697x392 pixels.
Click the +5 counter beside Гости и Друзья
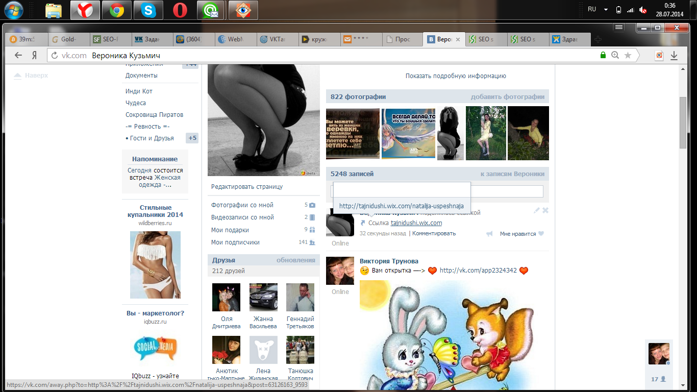coord(192,138)
